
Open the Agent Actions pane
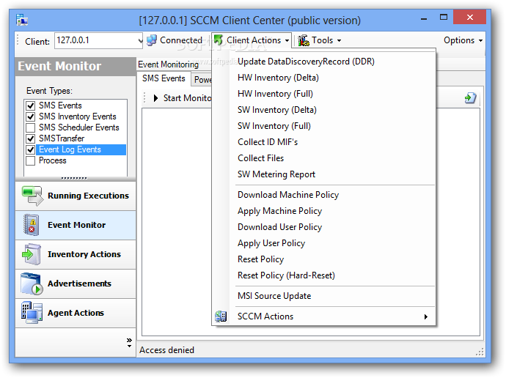76,314
